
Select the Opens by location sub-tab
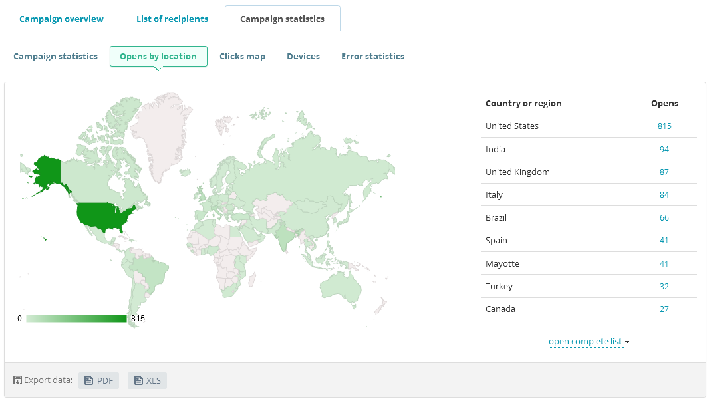click(158, 56)
